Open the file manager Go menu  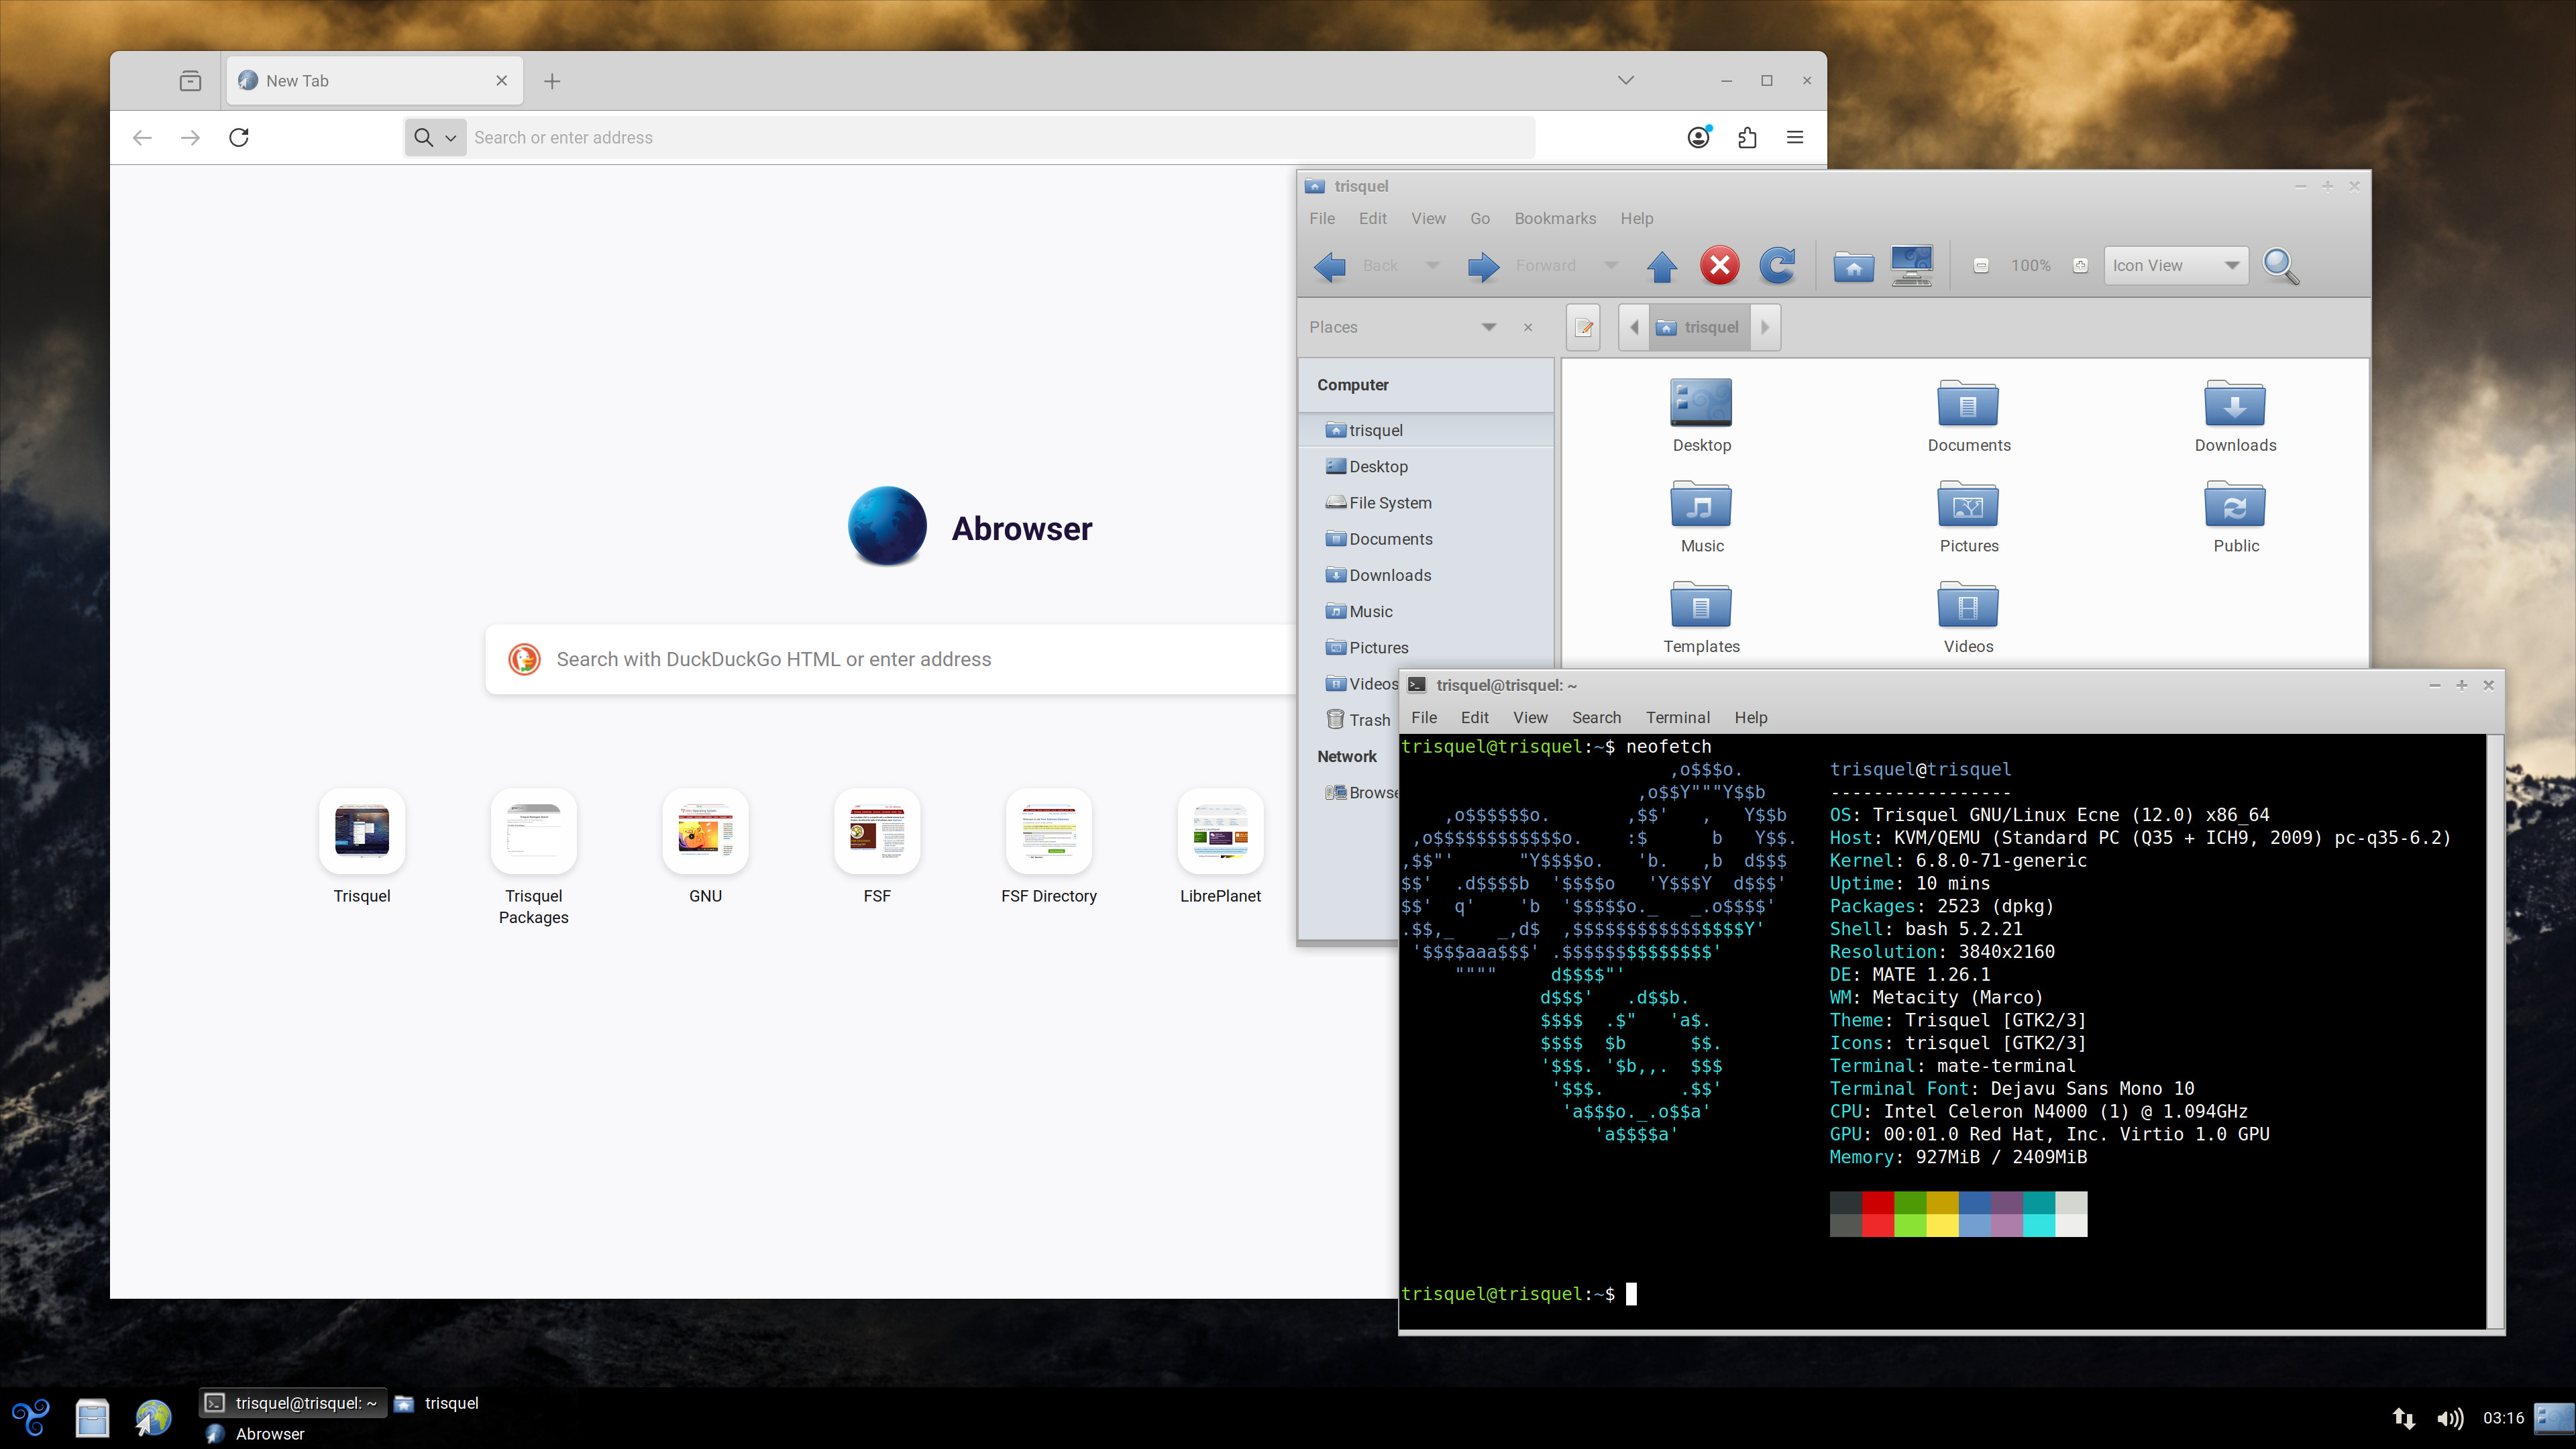[x=1480, y=218]
